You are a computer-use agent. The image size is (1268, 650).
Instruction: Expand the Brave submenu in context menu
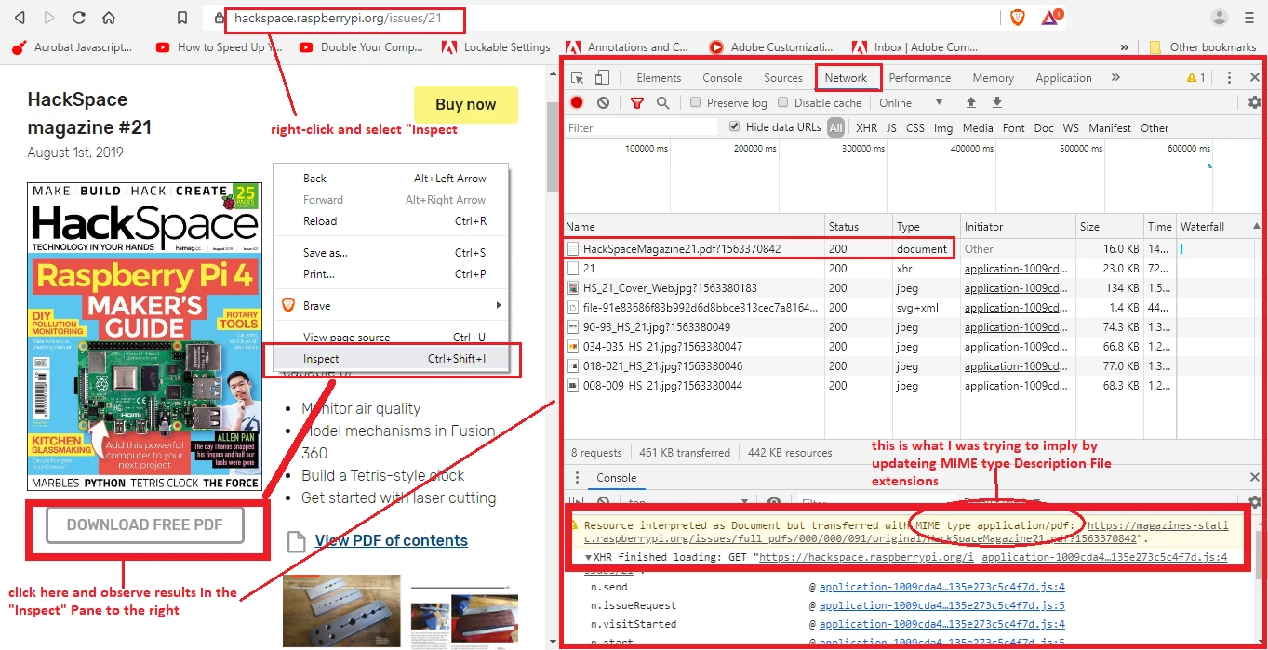[499, 305]
